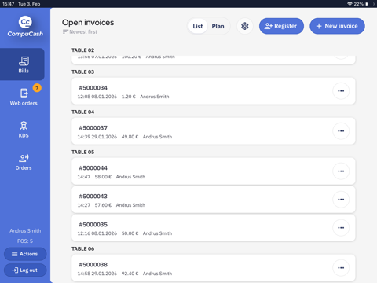Click the Wi-Fi icon in status bar
377x283 pixels.
(x=350, y=4)
